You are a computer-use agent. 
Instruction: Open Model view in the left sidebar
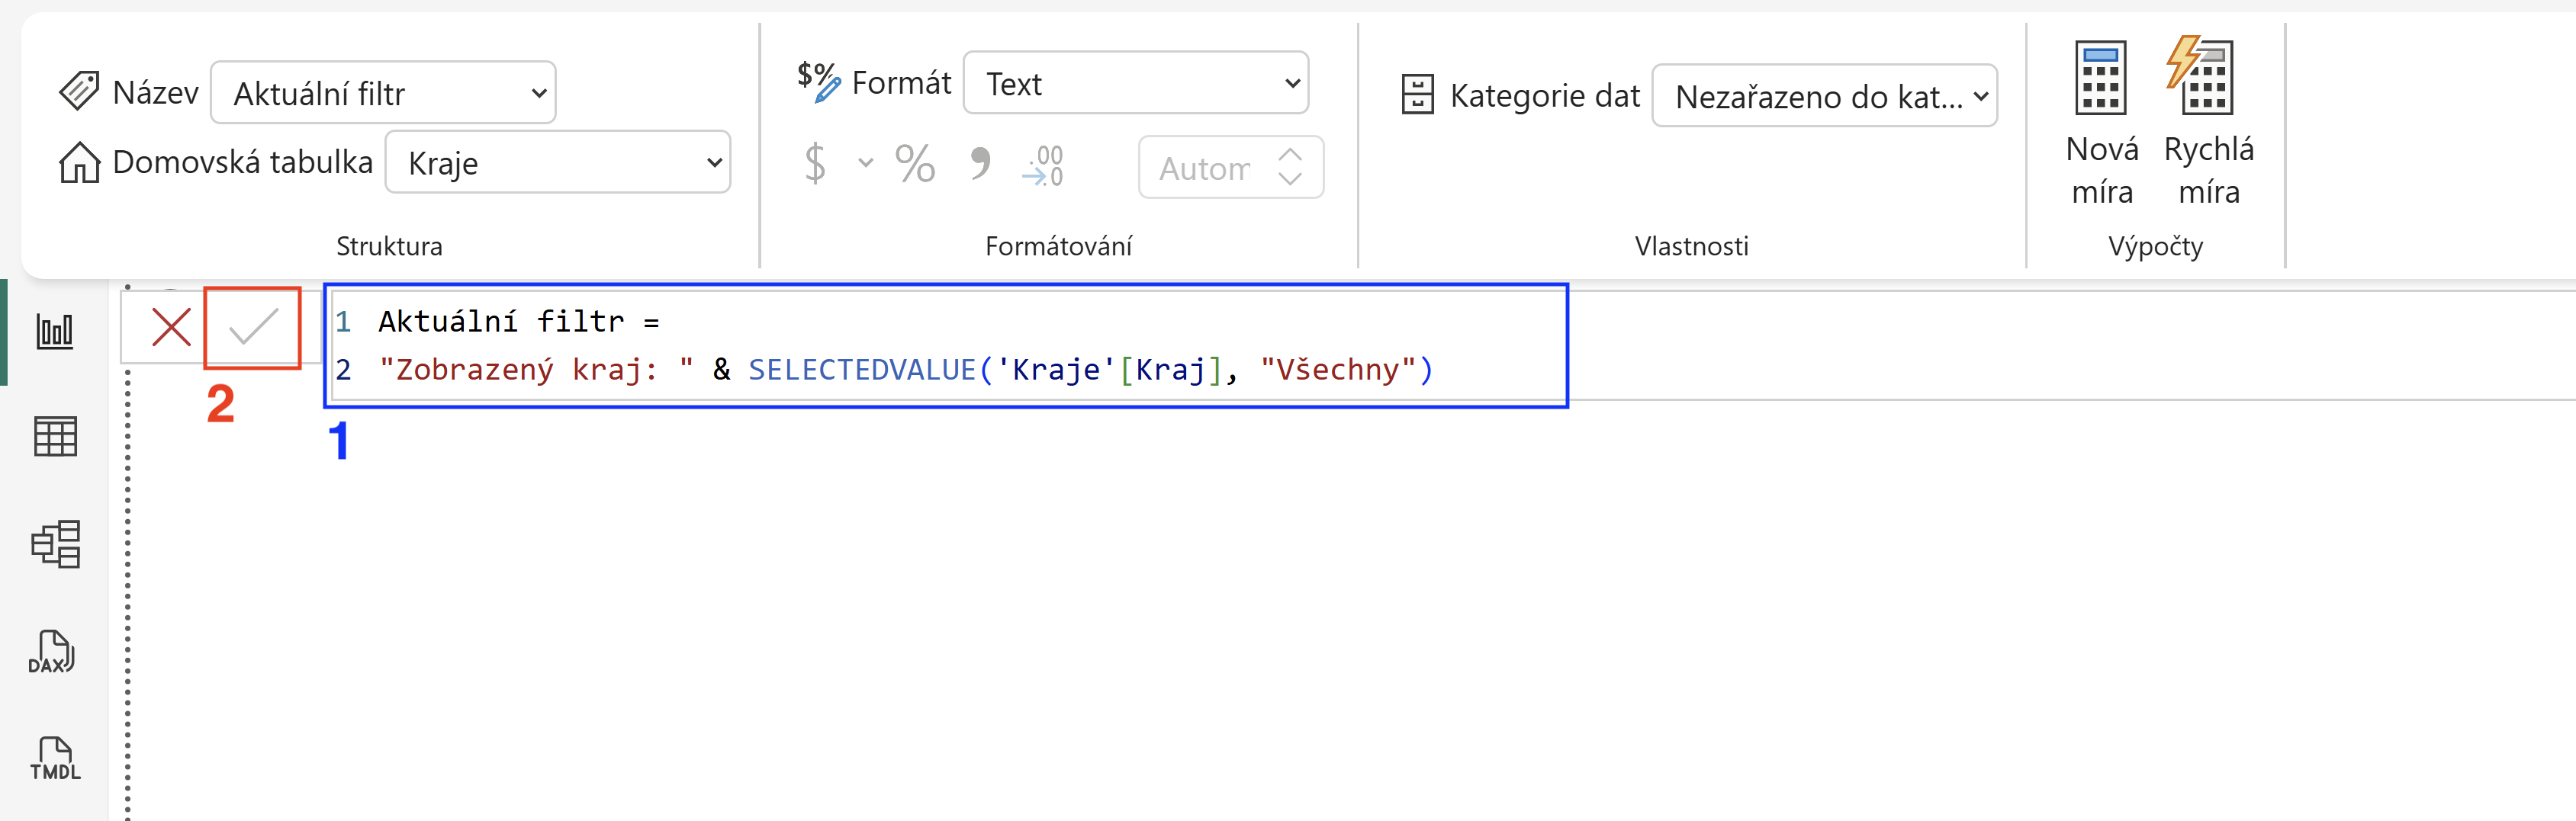coord(55,544)
